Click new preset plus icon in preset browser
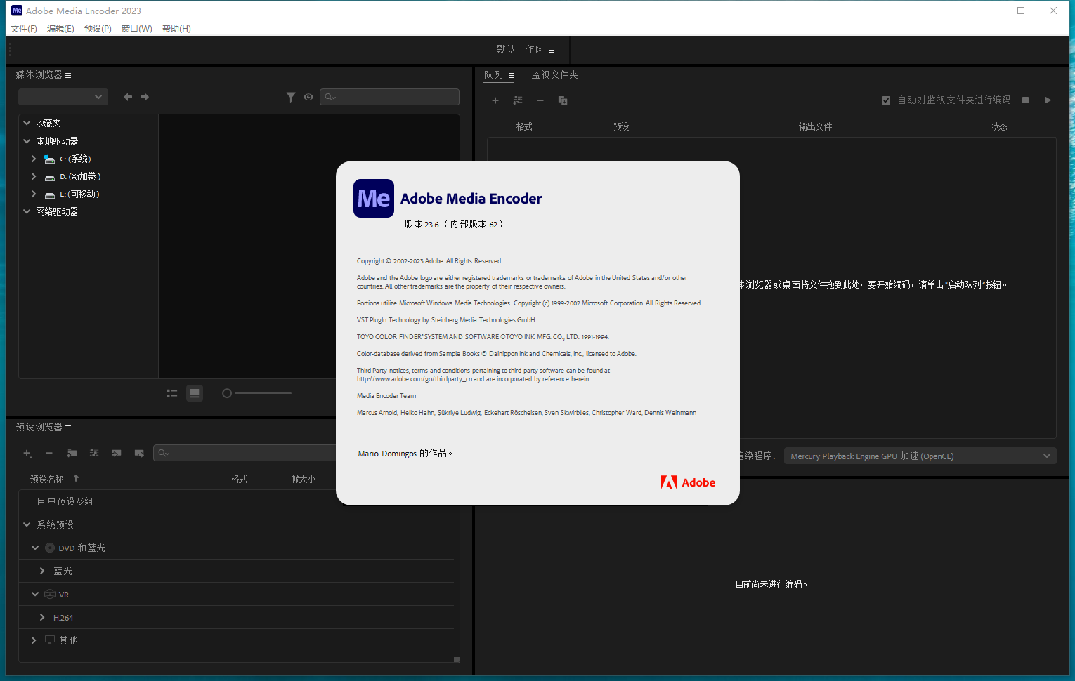Image resolution: width=1075 pixels, height=681 pixels. (x=27, y=453)
